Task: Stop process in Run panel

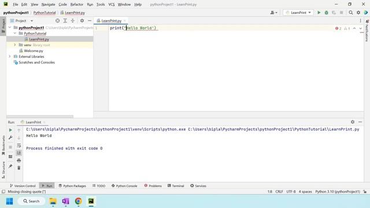Action: click(x=10, y=147)
